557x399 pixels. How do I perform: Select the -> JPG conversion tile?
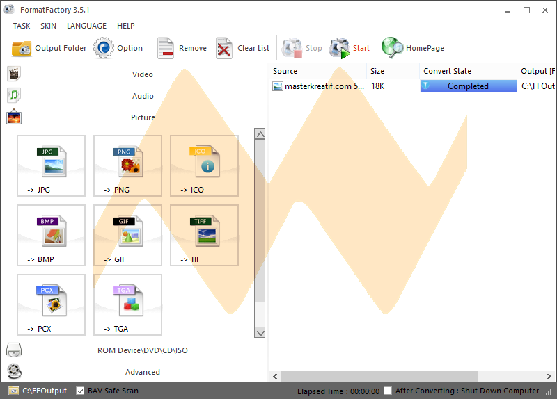tap(51, 165)
